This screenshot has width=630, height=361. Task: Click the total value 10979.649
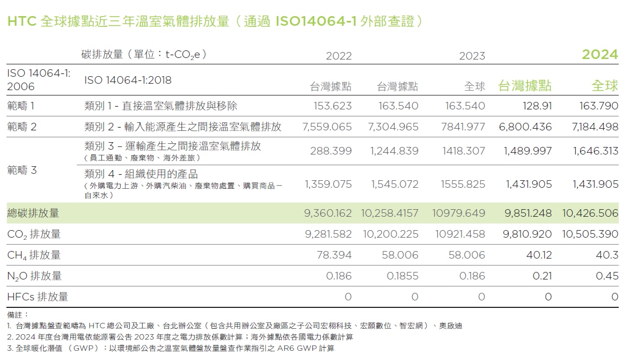[459, 213]
